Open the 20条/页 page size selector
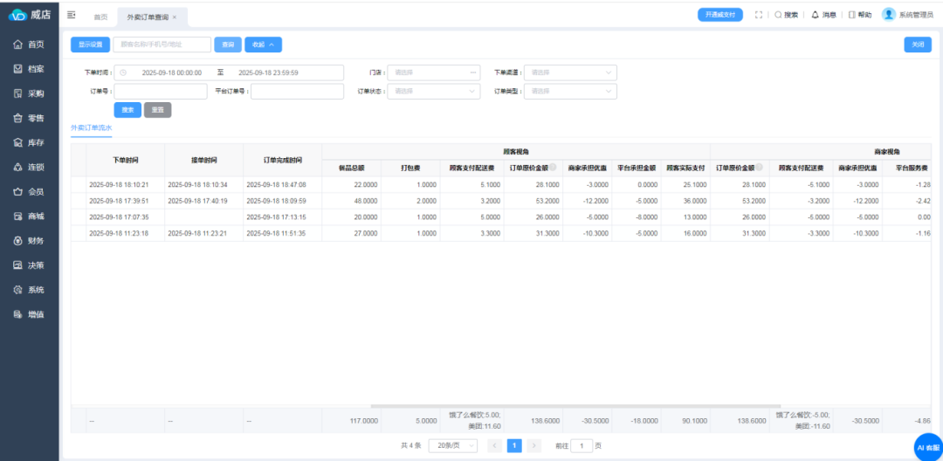The width and height of the screenshot is (943, 461). (452, 445)
